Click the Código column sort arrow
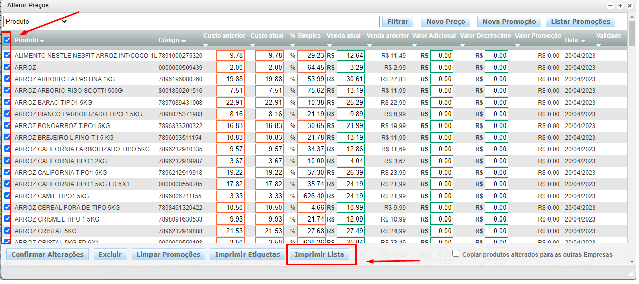The image size is (639, 284). click(183, 41)
